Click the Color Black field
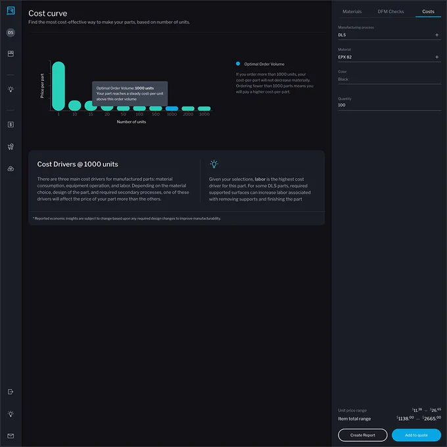 (389, 79)
